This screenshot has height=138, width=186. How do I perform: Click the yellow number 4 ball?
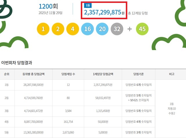click(73, 29)
